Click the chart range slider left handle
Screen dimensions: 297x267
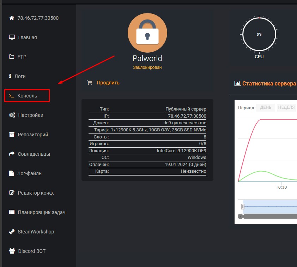point(243,206)
